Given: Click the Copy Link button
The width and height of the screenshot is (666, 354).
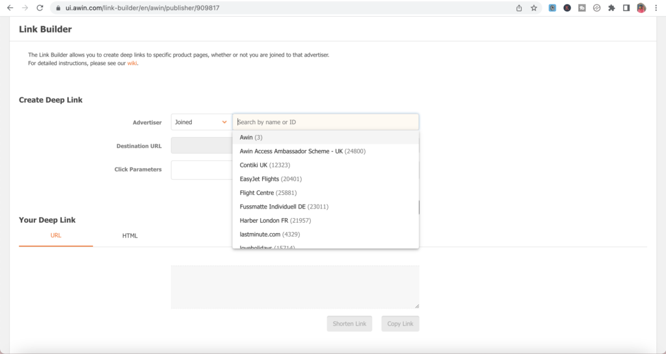Looking at the screenshot, I should pos(400,323).
